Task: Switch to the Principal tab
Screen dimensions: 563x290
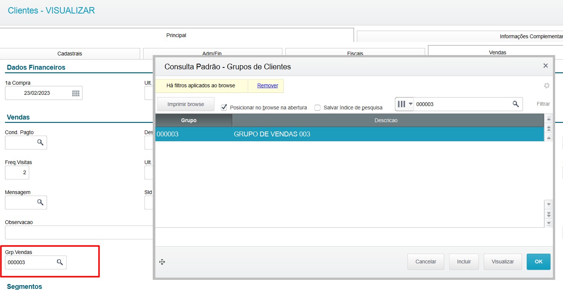Action: (176, 35)
